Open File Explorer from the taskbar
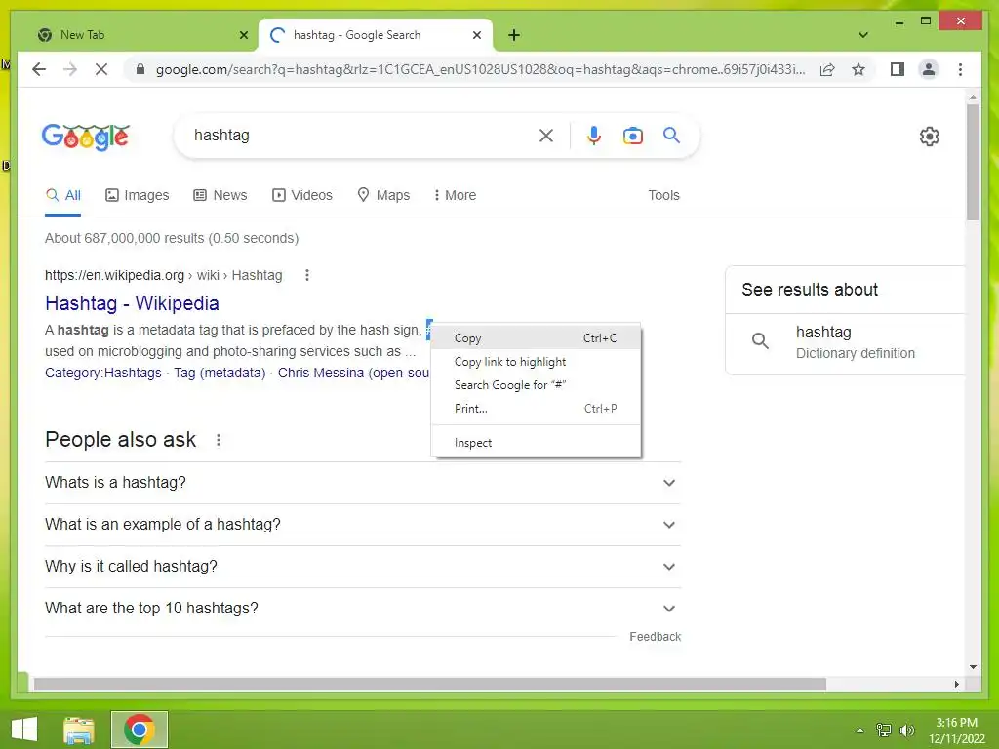Image resolution: width=999 pixels, height=749 pixels. [x=79, y=729]
